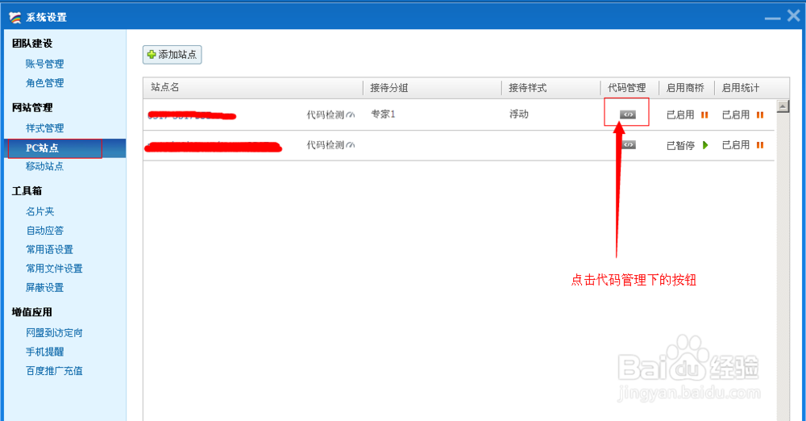
Task: Click the 已暂停 status text
Action: coord(680,146)
